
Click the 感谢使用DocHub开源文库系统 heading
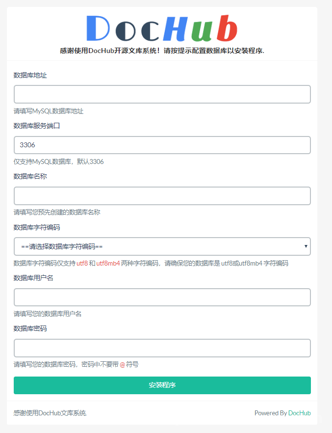(162, 51)
